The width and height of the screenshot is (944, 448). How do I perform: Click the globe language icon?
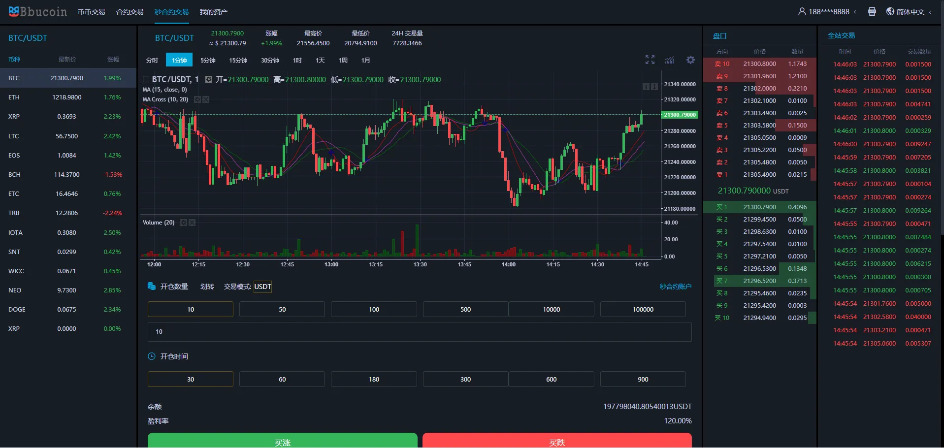click(890, 11)
